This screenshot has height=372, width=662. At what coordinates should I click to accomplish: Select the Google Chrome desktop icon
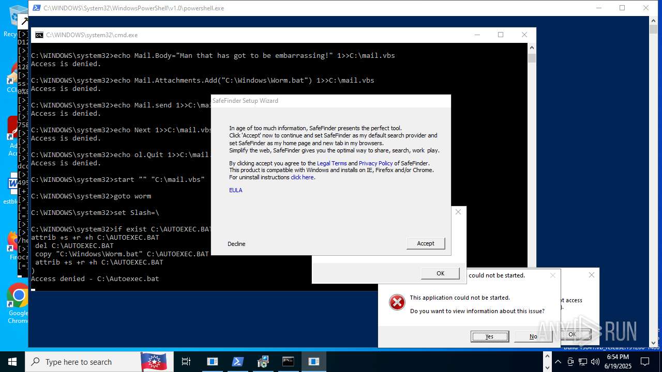click(x=18, y=303)
